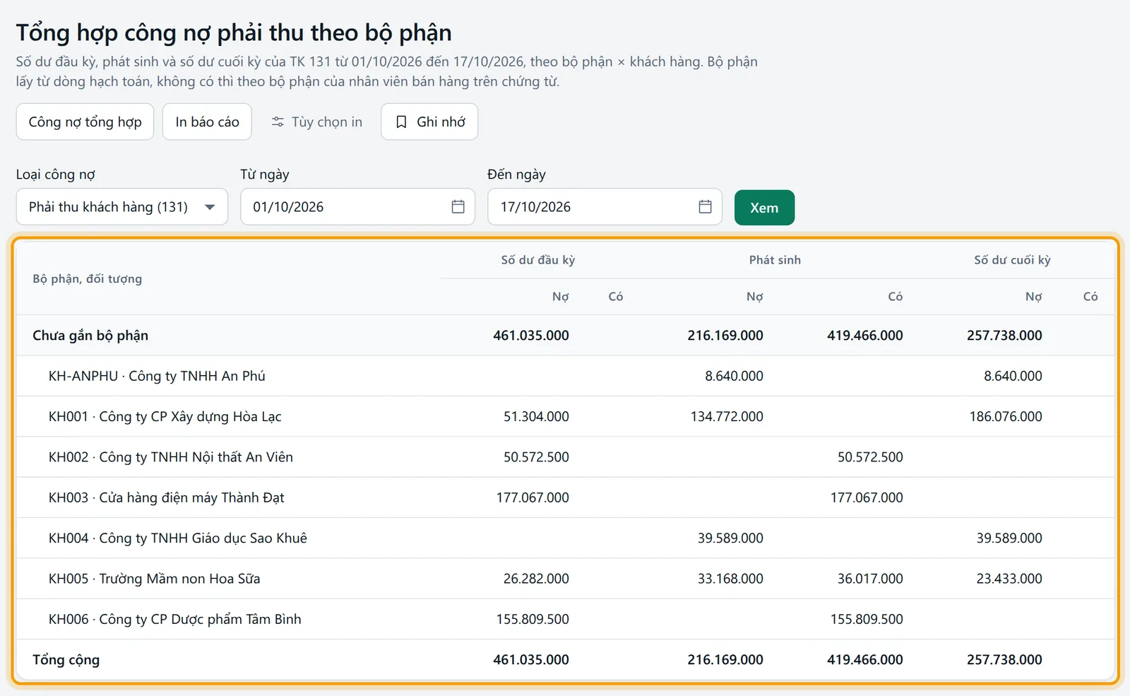Click the sliders icon beside Tùy chọn in
This screenshot has height=696, width=1130.
278,122
